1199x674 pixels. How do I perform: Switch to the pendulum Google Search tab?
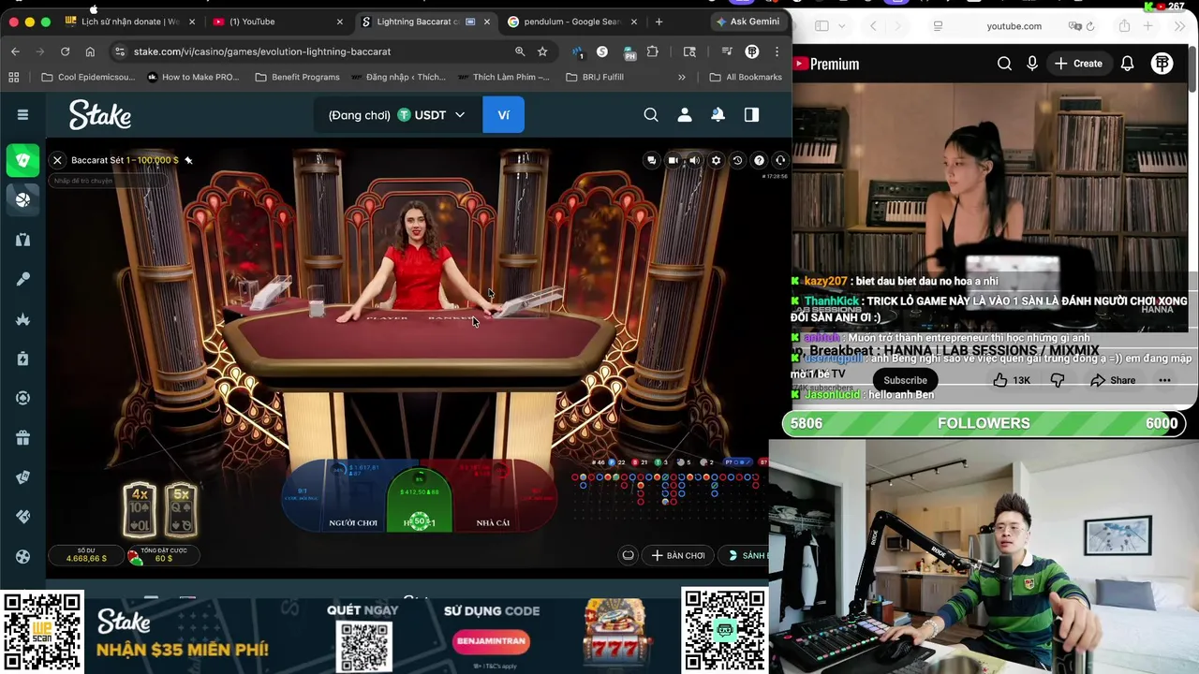pos(571,22)
